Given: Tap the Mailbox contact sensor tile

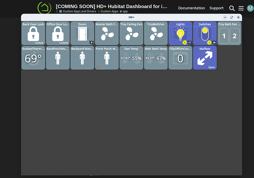Looking at the screenshot, I should [x=205, y=58].
